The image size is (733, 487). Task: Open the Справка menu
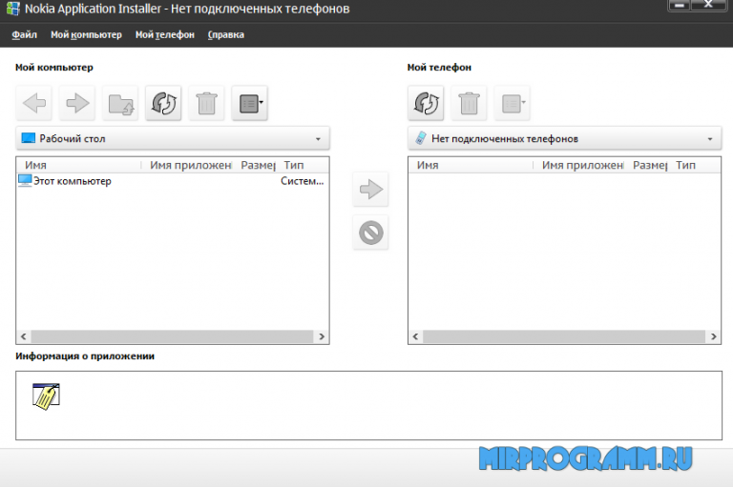(226, 34)
